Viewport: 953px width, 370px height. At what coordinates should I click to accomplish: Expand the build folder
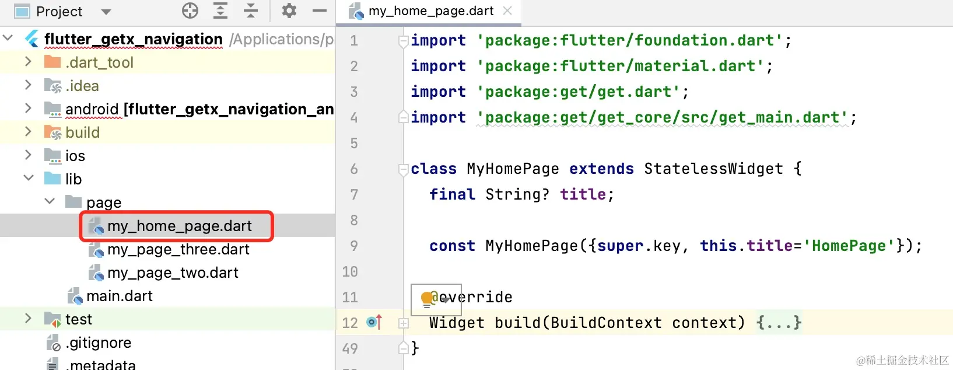click(x=27, y=131)
